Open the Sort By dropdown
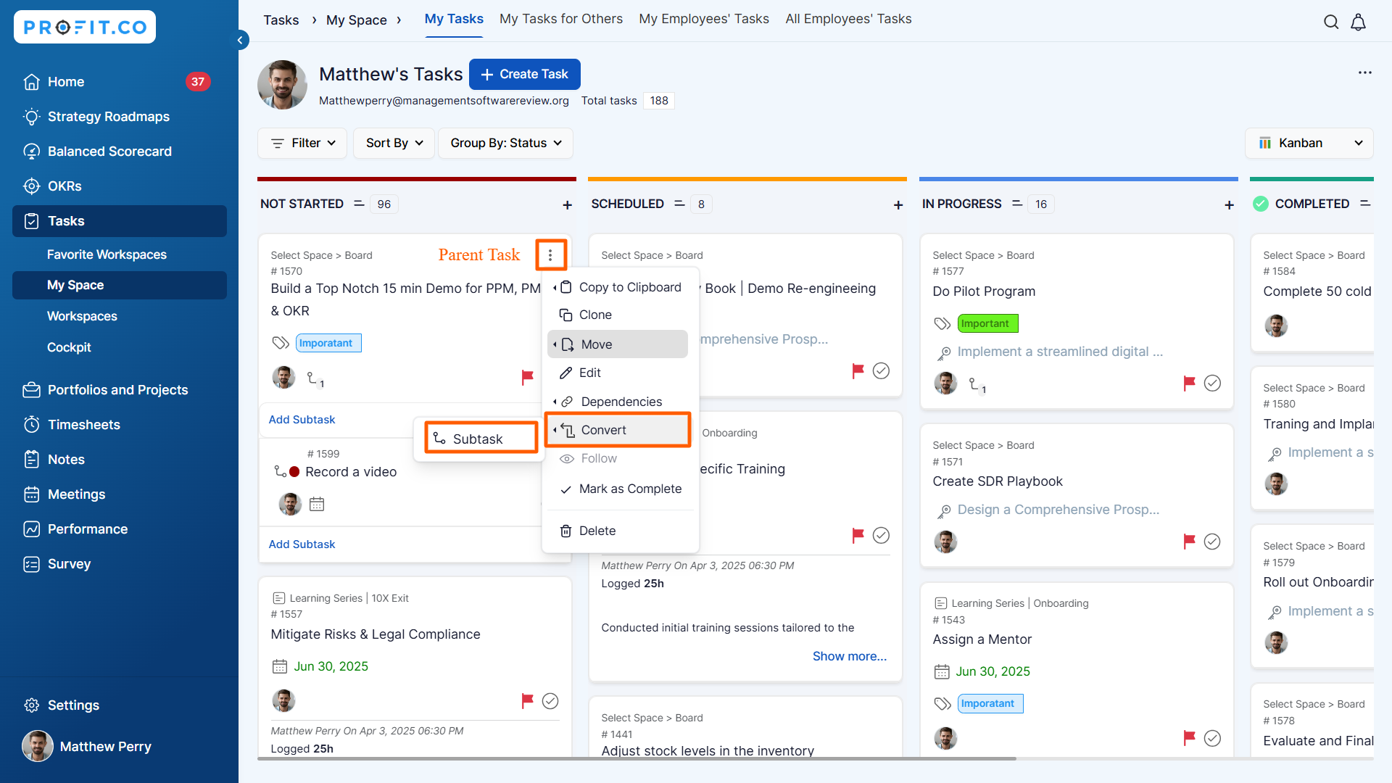 pyautogui.click(x=394, y=144)
